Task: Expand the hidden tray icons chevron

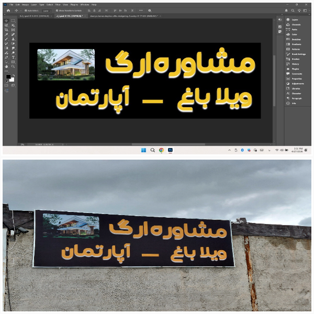Action: coord(230,150)
